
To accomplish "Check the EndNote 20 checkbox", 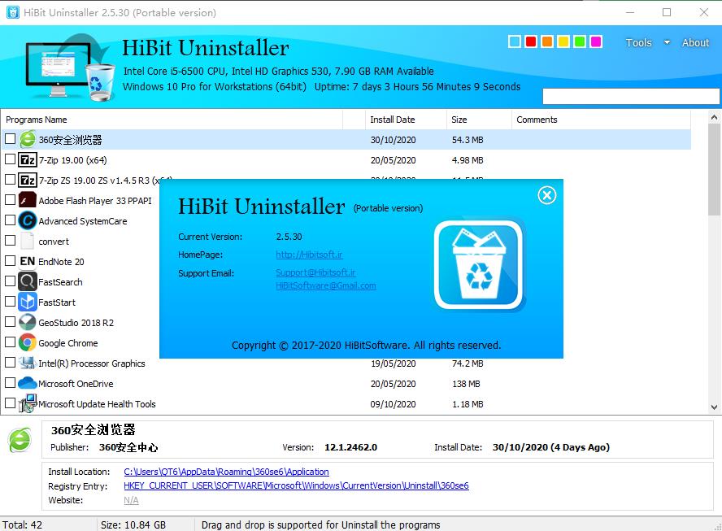I will [x=10, y=260].
